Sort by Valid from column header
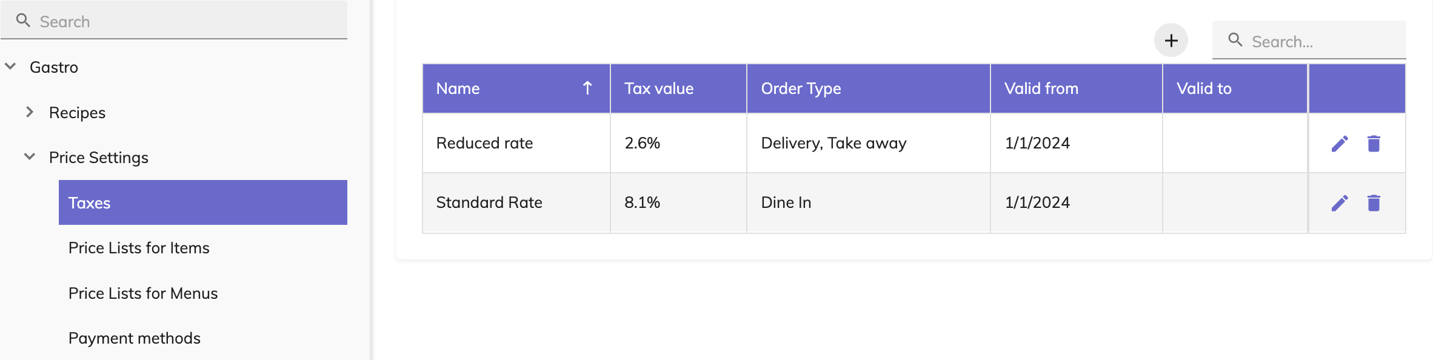The height and width of the screenshot is (360, 1433). click(1041, 88)
